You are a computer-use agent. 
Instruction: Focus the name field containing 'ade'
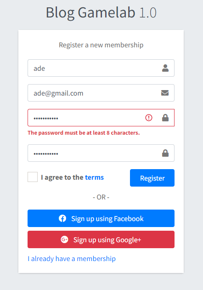pyautogui.click(x=101, y=68)
